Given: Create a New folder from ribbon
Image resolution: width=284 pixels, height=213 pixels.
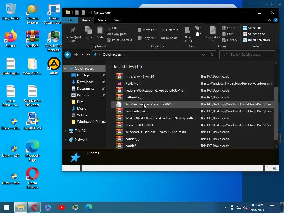Looking at the screenshot, I should 188,34.
